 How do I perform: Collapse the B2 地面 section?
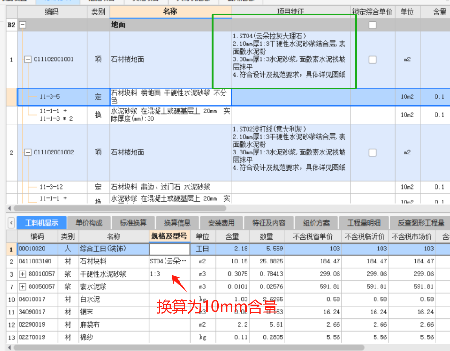(22, 25)
